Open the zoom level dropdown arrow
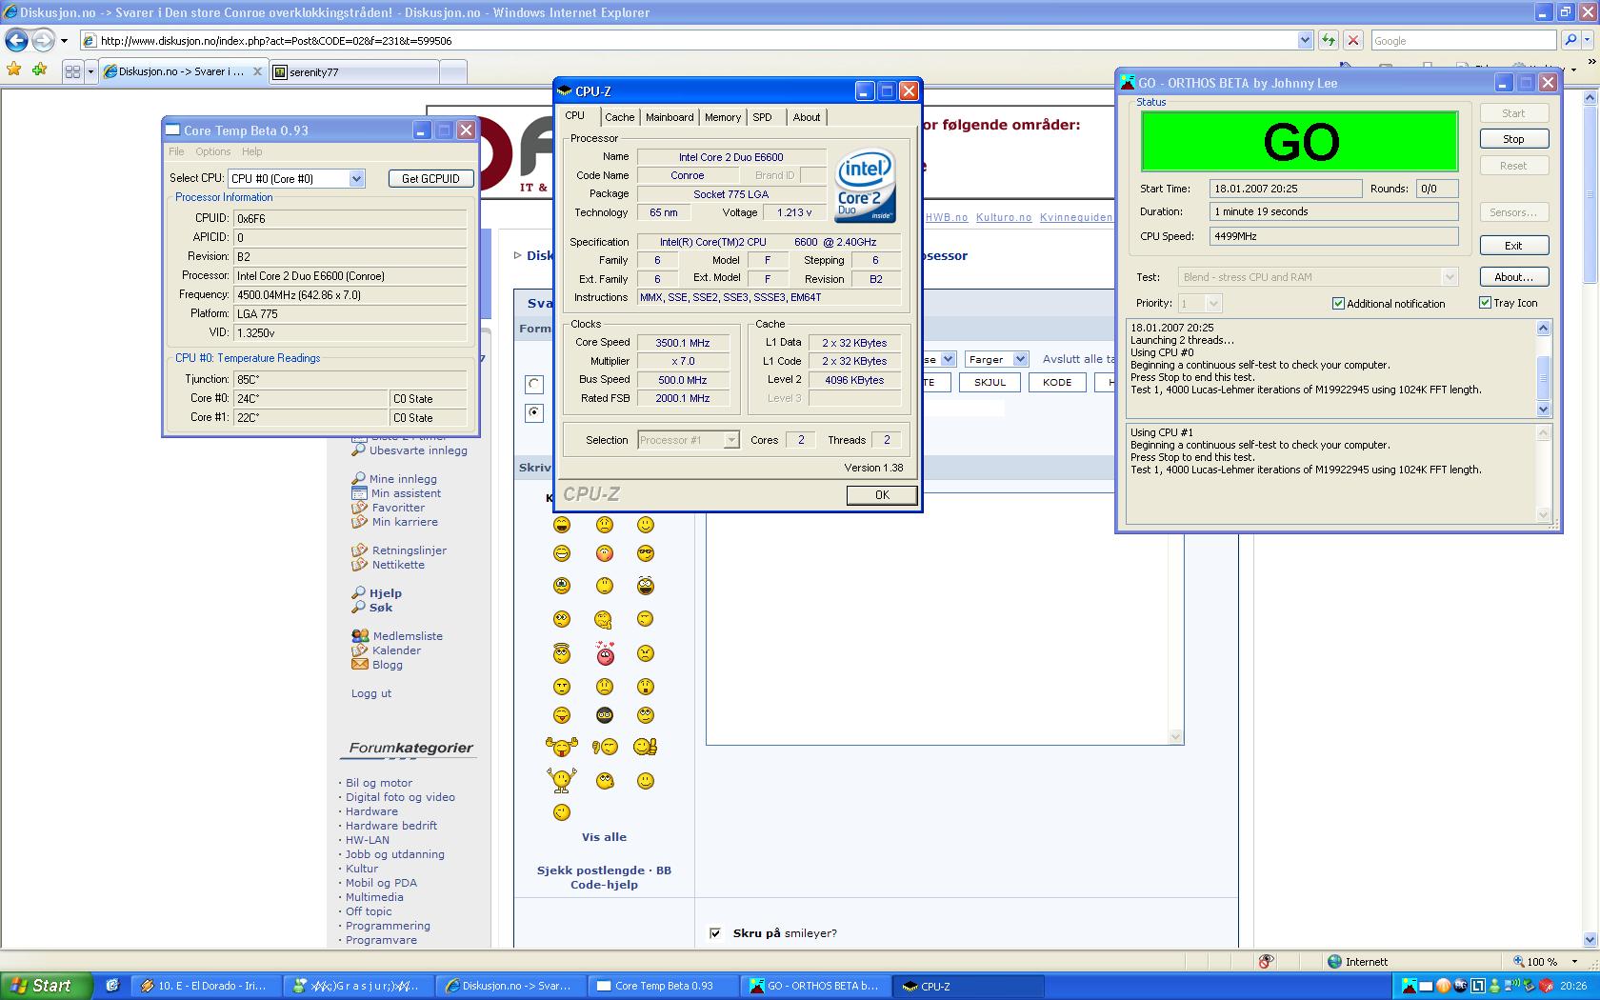Image resolution: width=1600 pixels, height=1000 pixels. click(x=1575, y=962)
